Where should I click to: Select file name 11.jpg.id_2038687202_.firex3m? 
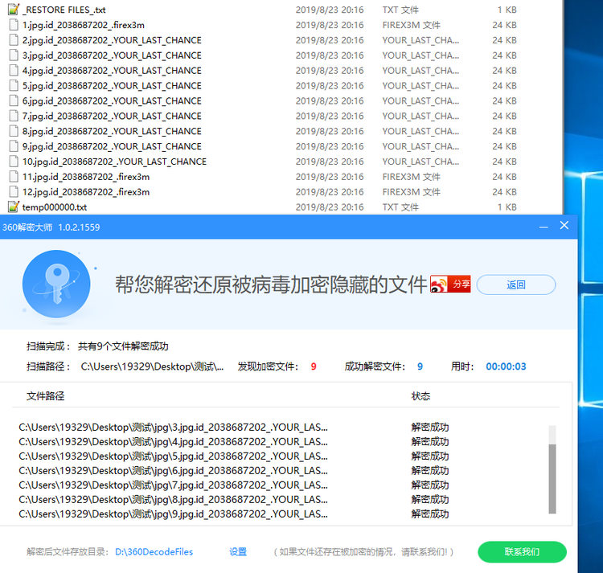(x=86, y=177)
